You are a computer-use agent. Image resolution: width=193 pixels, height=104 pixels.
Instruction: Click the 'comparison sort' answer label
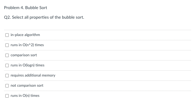[x=24, y=55]
